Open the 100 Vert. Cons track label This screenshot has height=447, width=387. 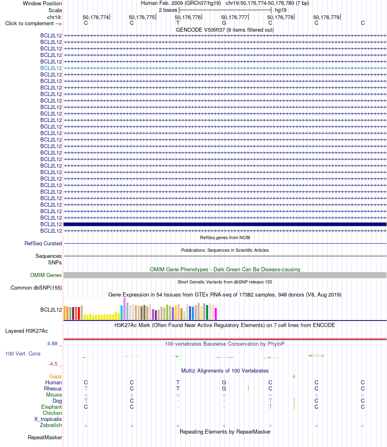(x=23, y=354)
